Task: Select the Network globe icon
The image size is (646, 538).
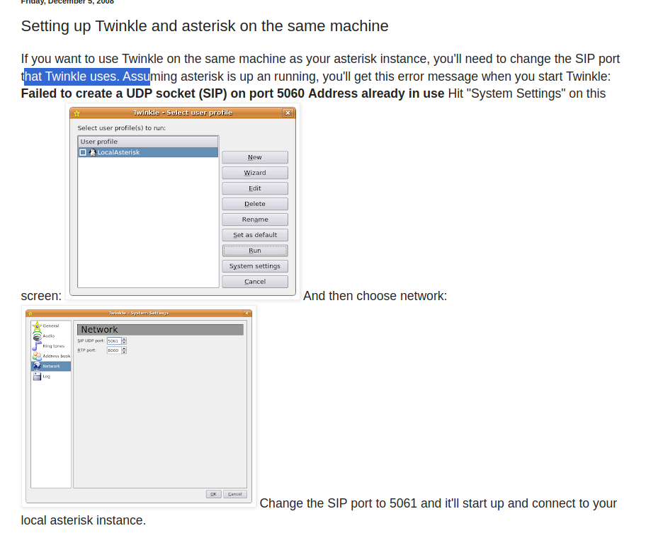Action: [x=37, y=366]
